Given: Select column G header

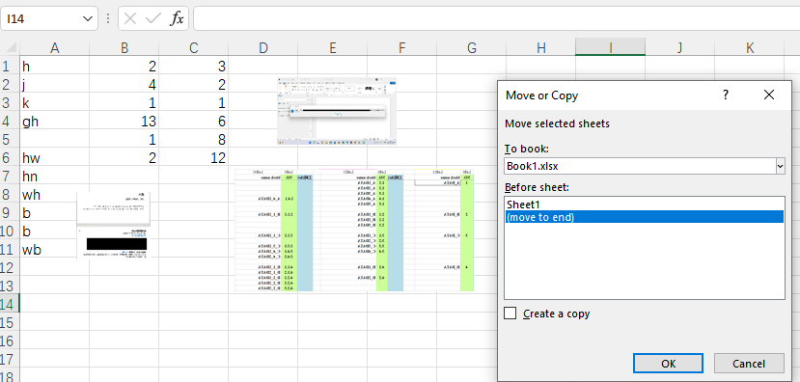Looking at the screenshot, I should (472, 48).
